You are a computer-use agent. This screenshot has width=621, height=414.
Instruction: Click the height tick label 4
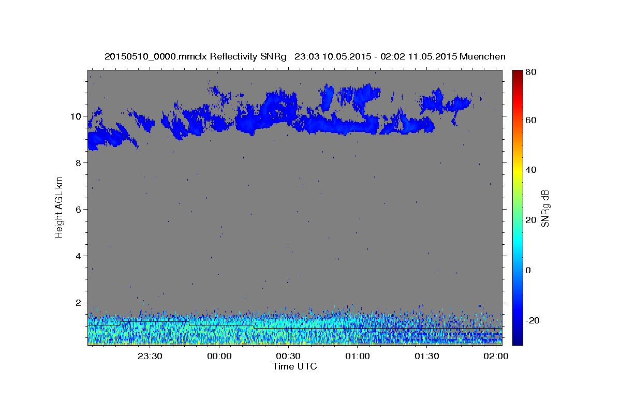pos(80,256)
